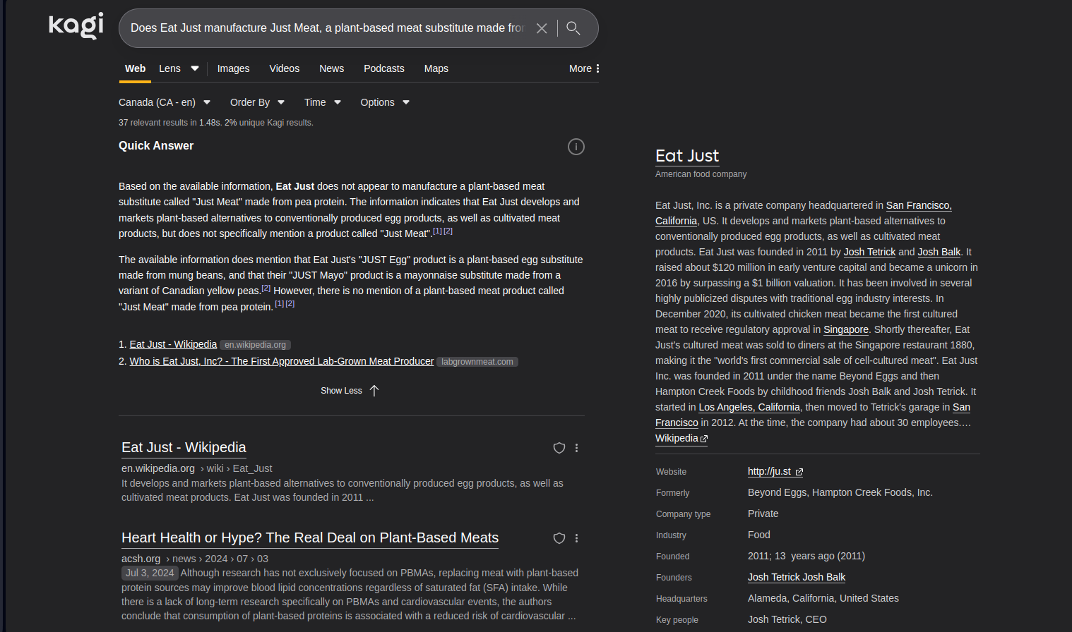
Task: Select the Quick Answer heading
Action: 156,145
